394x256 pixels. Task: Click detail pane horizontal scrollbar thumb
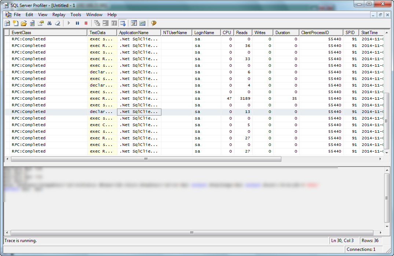point(192,233)
